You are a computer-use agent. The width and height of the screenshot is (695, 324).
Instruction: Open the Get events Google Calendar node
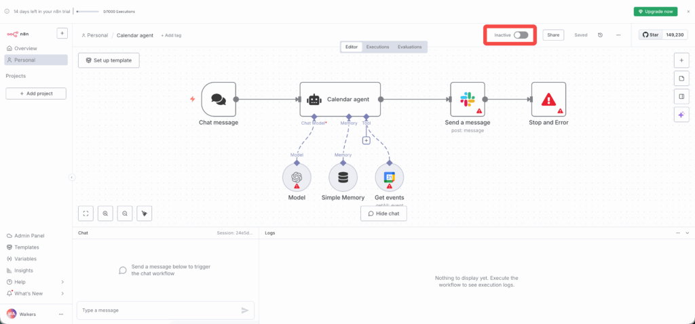tap(389, 178)
